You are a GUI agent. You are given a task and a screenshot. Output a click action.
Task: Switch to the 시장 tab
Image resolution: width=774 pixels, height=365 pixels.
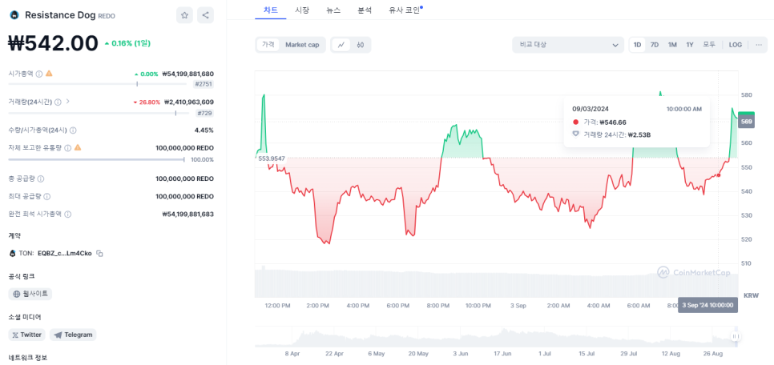click(x=302, y=10)
